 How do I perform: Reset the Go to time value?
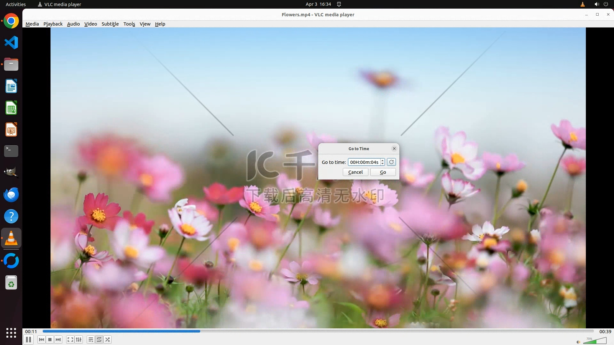(x=391, y=162)
